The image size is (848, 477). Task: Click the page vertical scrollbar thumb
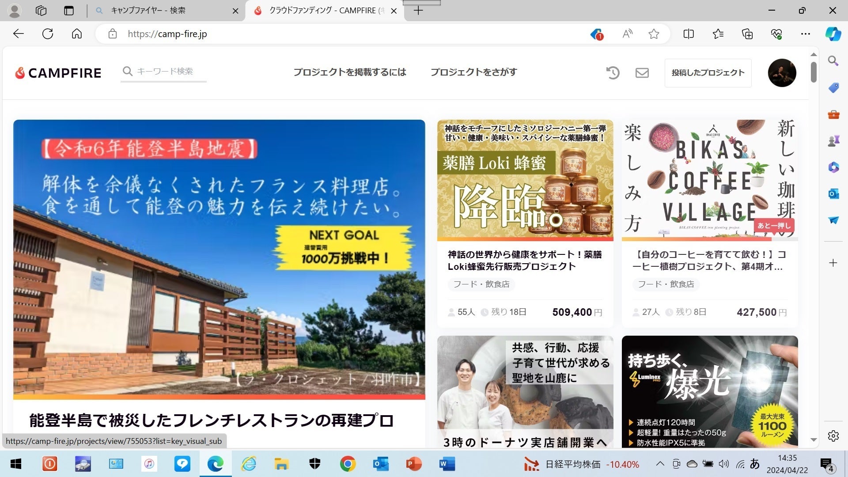coord(814,72)
